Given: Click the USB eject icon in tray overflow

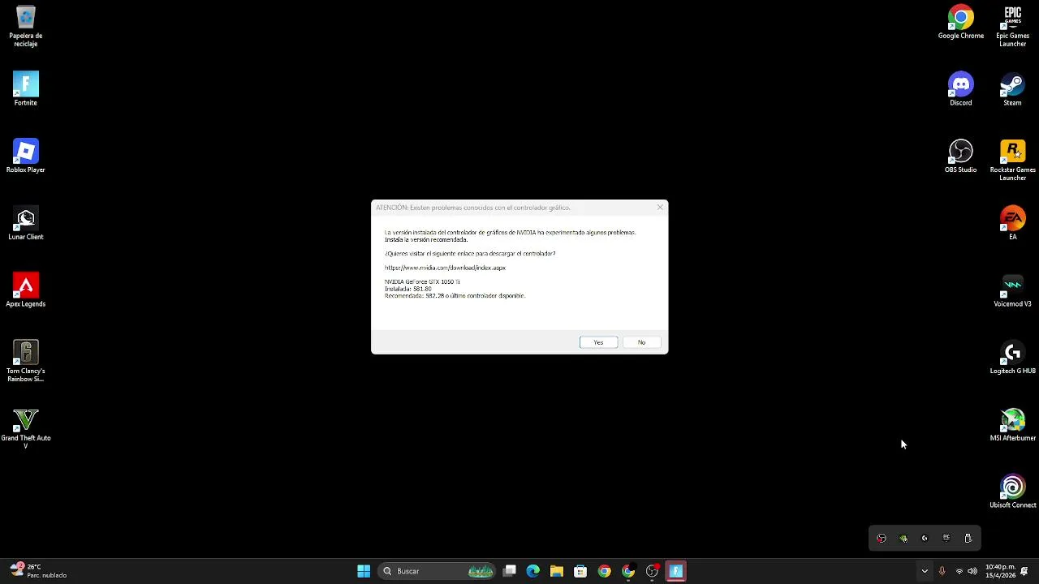Looking at the screenshot, I should click(x=968, y=539).
